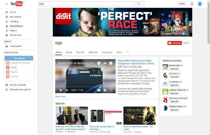
Task: Click Watch later clock on video player
Action: [99, 63]
